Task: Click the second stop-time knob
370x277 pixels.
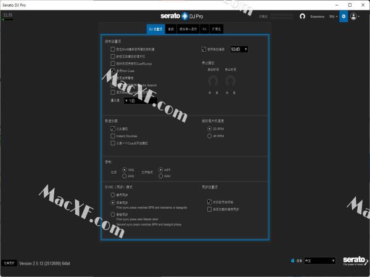Action: coord(230,81)
